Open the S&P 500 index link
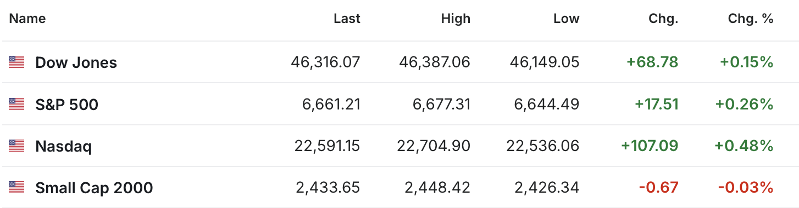Screen dimensions: 799x208 click(66, 104)
